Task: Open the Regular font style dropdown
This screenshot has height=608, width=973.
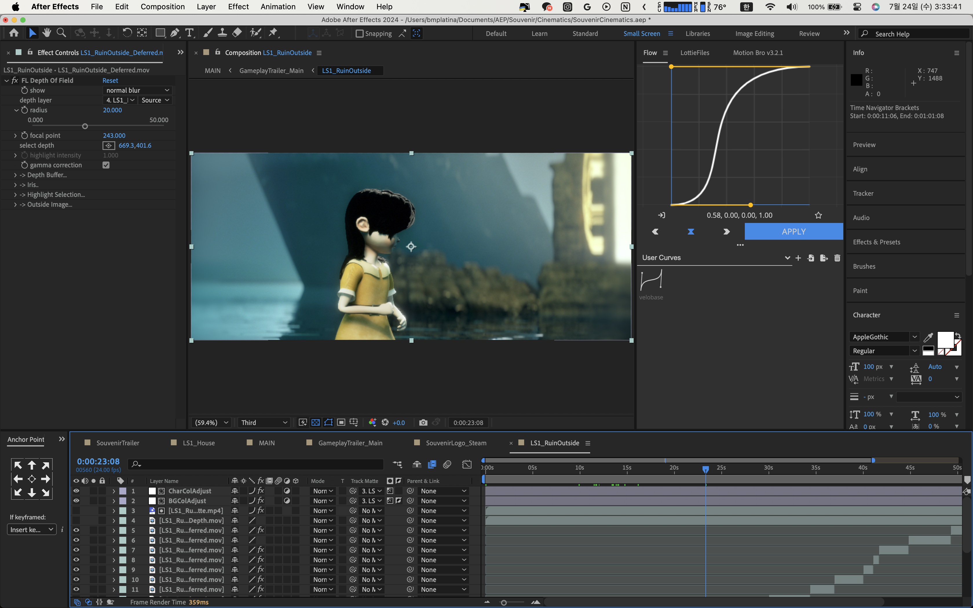Action: tap(884, 351)
